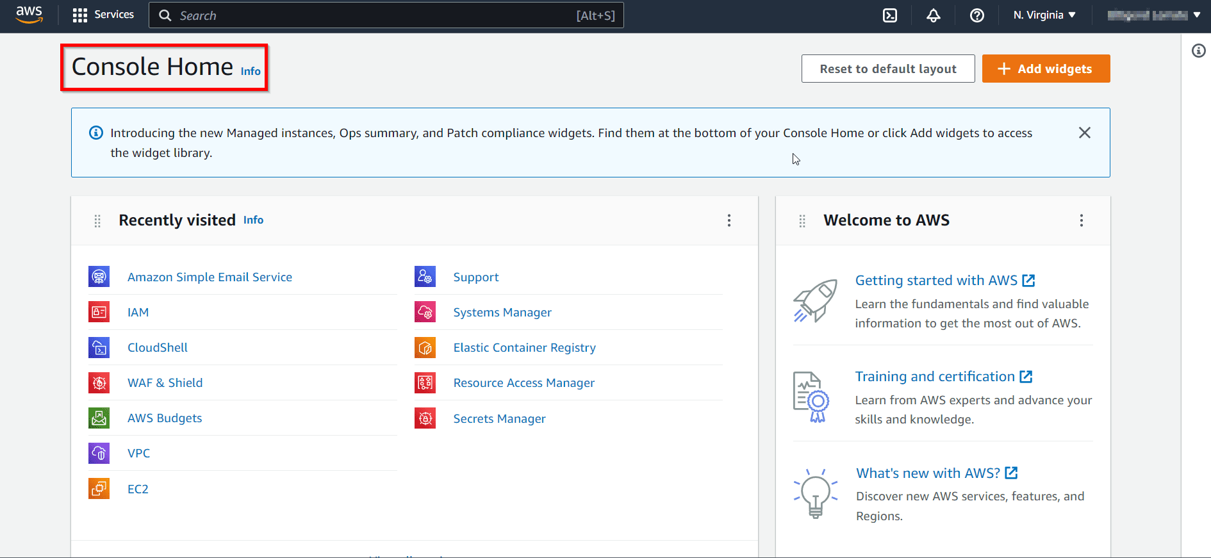Image resolution: width=1211 pixels, height=558 pixels.
Task: Click the WAF & Shield icon
Action: pos(99,382)
